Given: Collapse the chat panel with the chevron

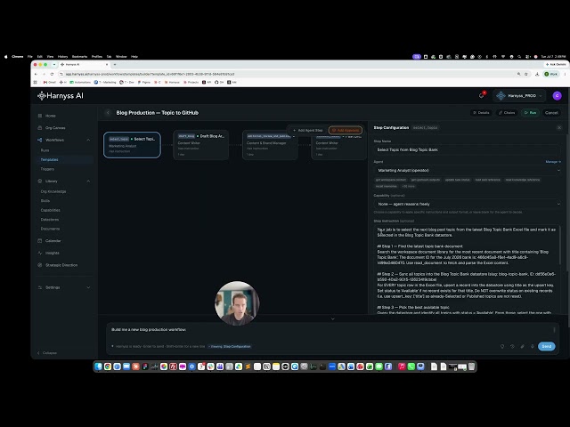Looking at the screenshot, I should point(332,318).
